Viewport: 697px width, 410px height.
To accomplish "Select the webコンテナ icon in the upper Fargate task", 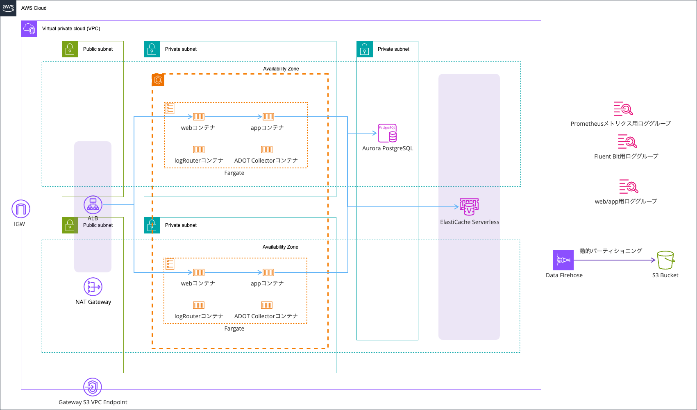I will [198, 116].
